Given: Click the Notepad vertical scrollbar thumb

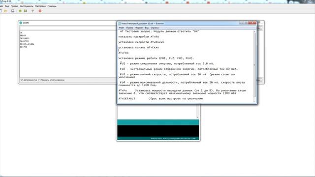Looking at the screenshot, I should pyautogui.click(x=254, y=65).
